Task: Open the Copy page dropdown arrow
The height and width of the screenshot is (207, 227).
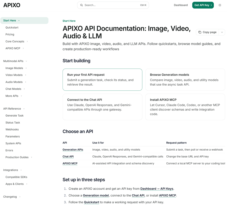Action: point(222,32)
